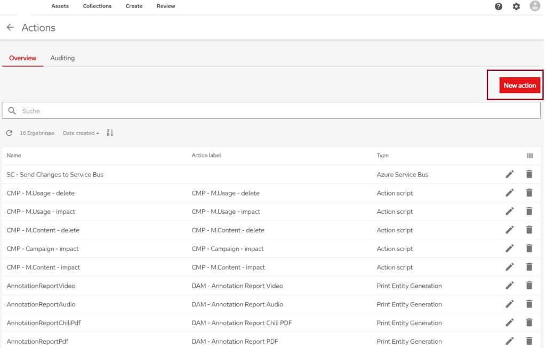
Task: Expand the Date created sort dropdown
Action: pyautogui.click(x=81, y=133)
